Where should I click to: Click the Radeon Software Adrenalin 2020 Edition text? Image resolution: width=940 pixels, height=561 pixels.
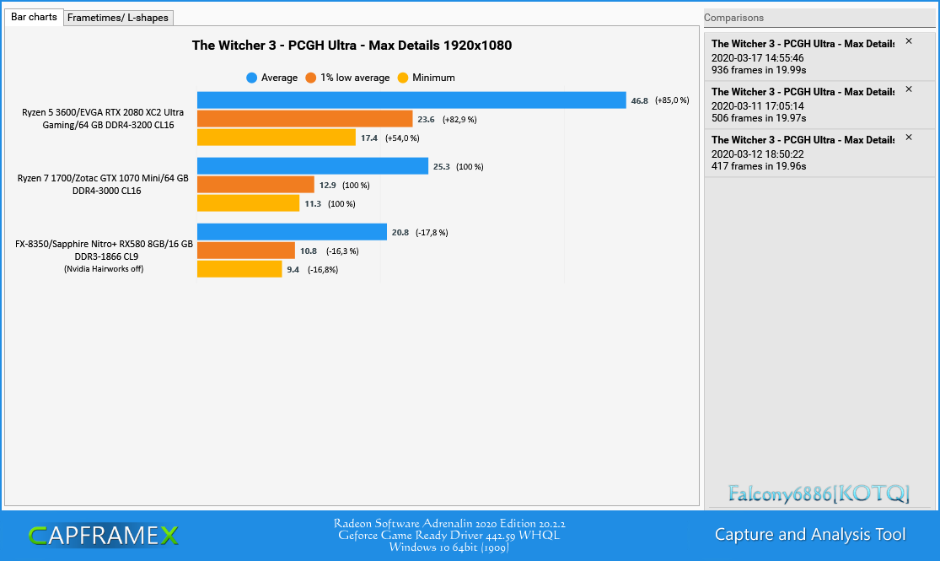[449, 523]
